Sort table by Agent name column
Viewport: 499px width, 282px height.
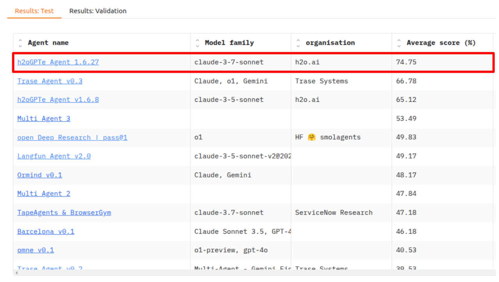(21, 43)
